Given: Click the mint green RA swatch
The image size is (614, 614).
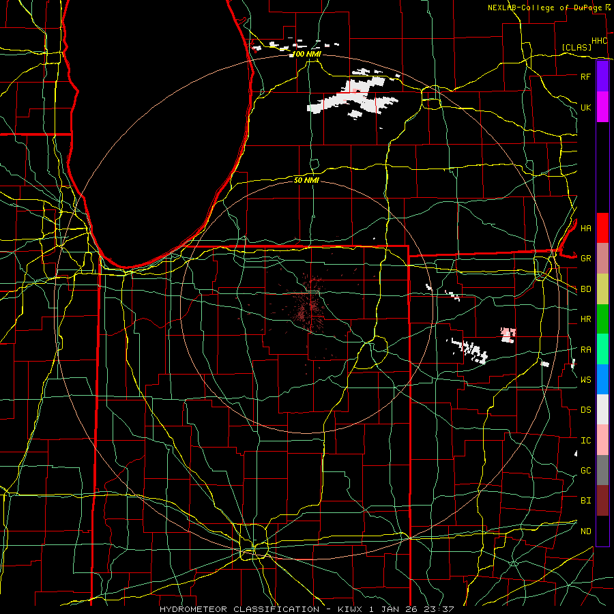Looking at the screenshot, I should coord(602,349).
